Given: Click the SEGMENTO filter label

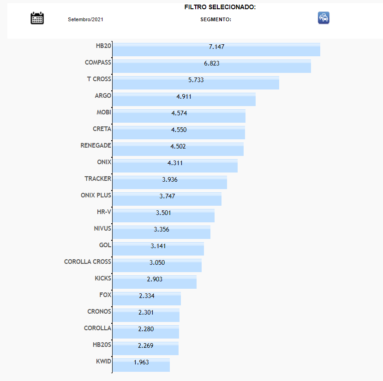Looking at the screenshot, I should (215, 19).
